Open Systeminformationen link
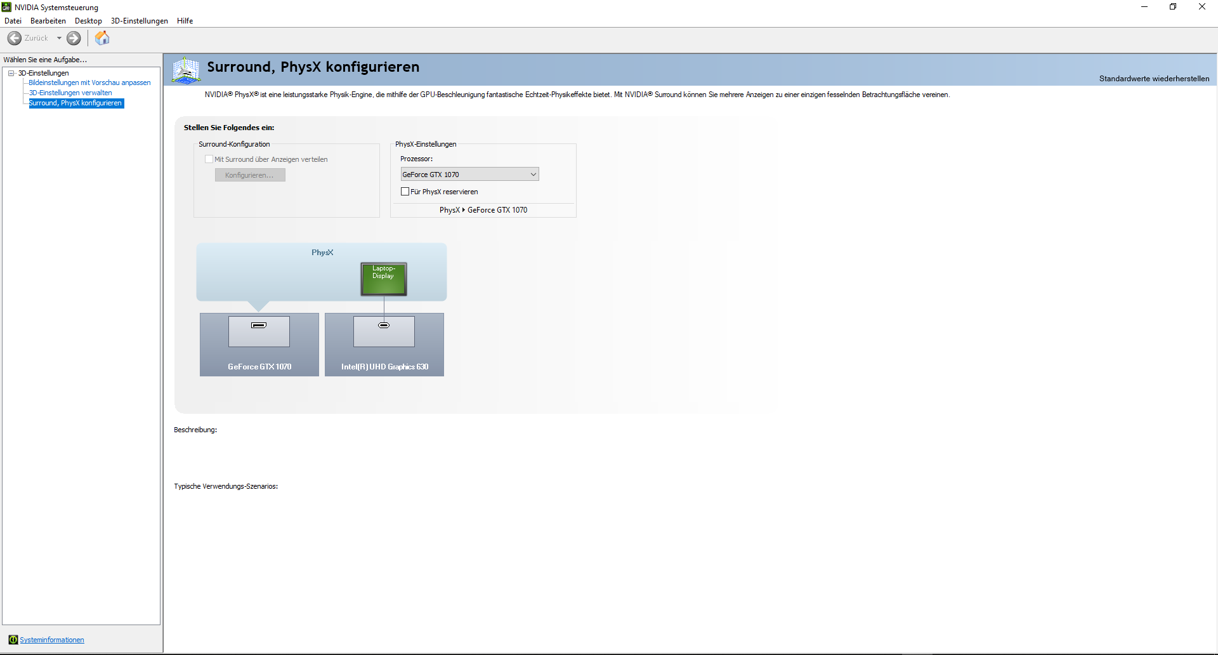 pyautogui.click(x=52, y=640)
